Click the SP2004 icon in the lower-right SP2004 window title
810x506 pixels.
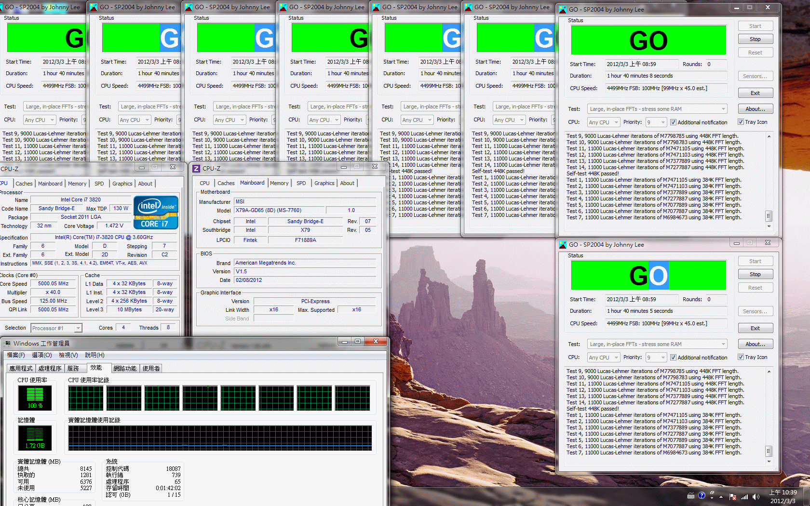[562, 244]
